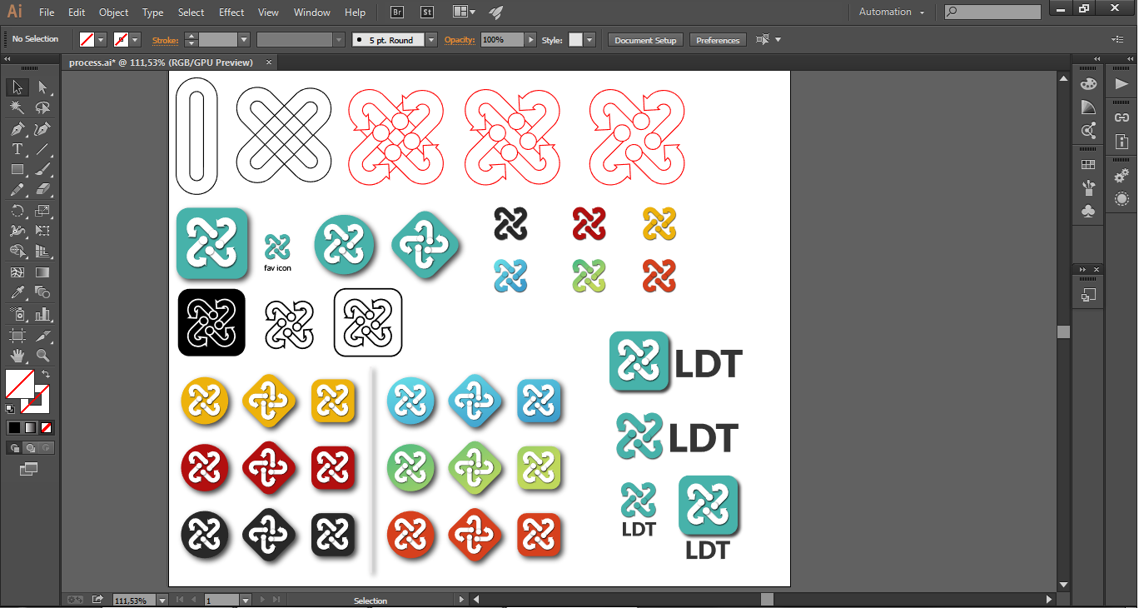Select the Column Graph tool

[43, 314]
